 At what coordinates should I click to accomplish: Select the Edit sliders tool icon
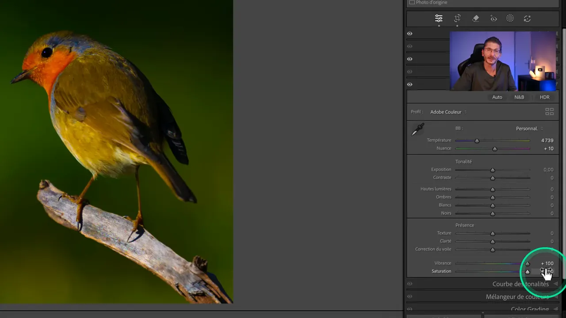coord(439,19)
